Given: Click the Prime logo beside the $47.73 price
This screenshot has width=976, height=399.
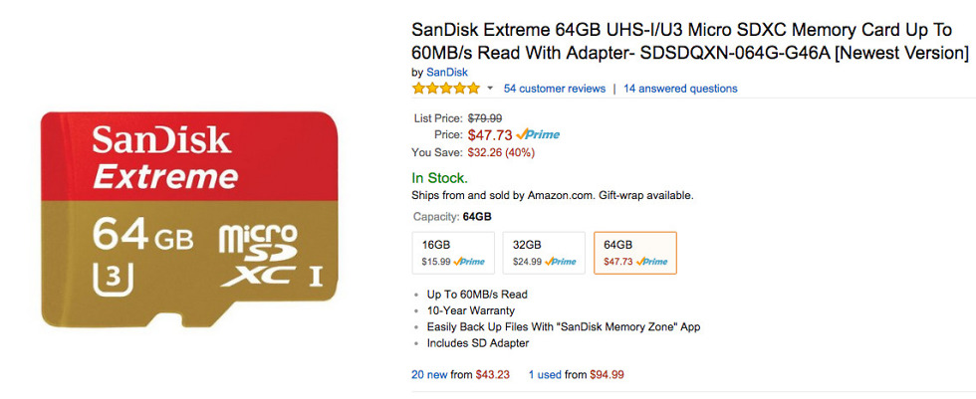Looking at the screenshot, I should pos(538,134).
